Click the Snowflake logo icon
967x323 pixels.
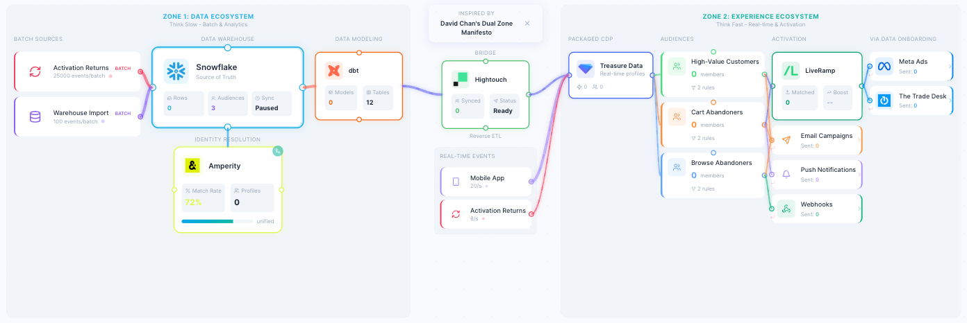176,71
